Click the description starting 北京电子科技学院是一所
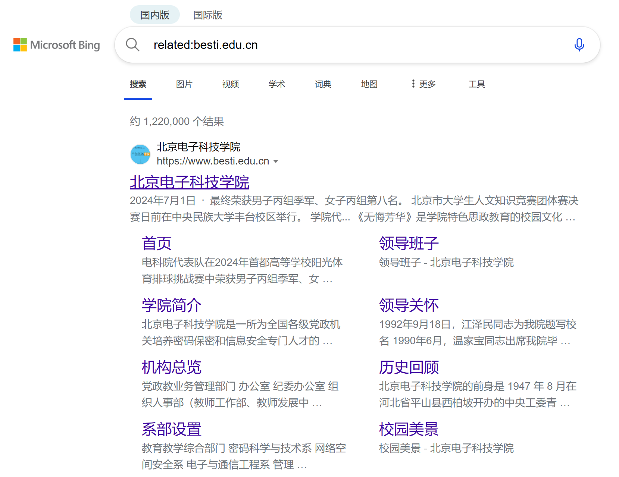619x477 pixels. click(x=241, y=333)
